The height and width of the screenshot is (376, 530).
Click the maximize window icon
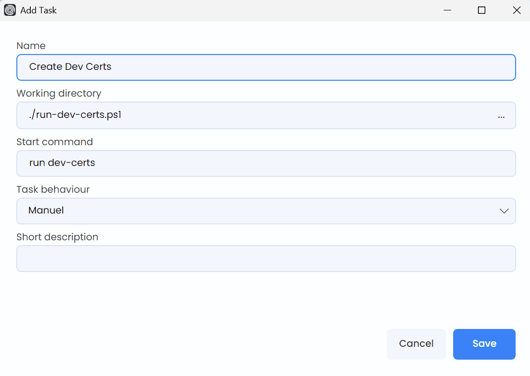point(481,10)
